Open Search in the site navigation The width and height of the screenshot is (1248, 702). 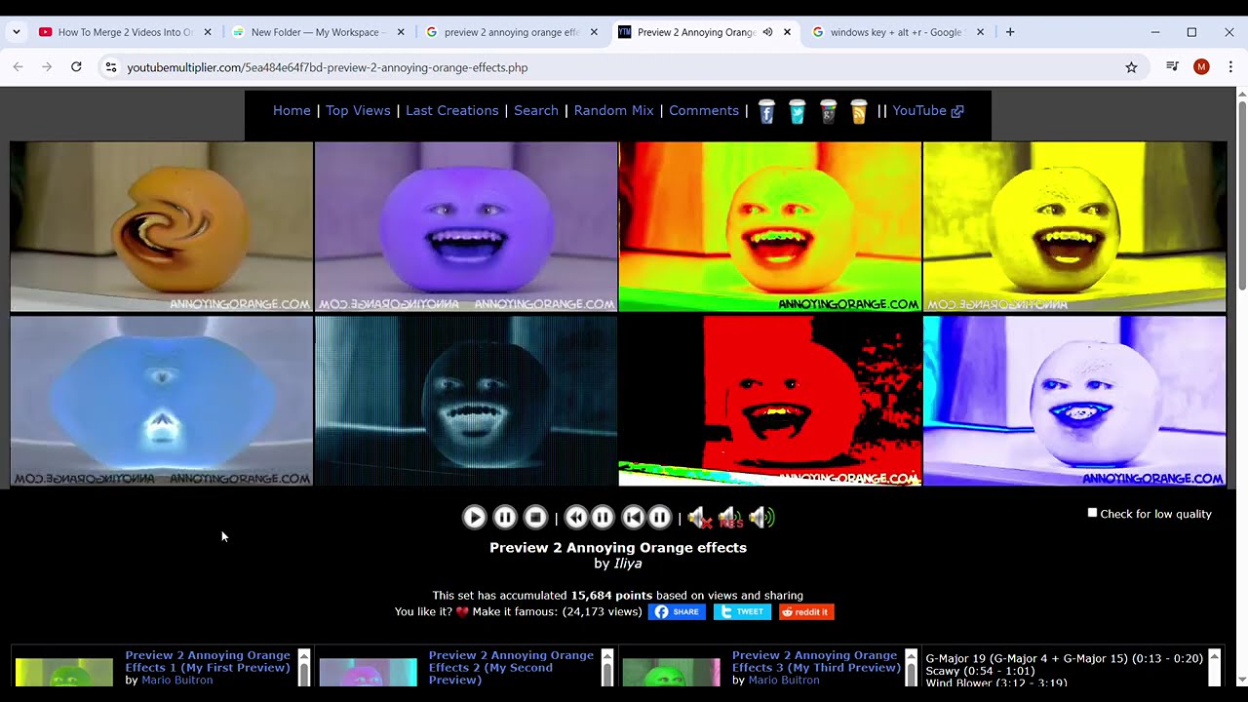536,110
